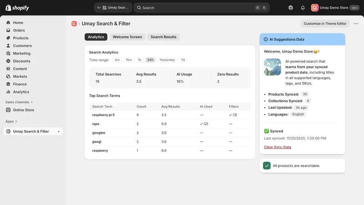Click the AI Suggestions Data info icon

266,40
